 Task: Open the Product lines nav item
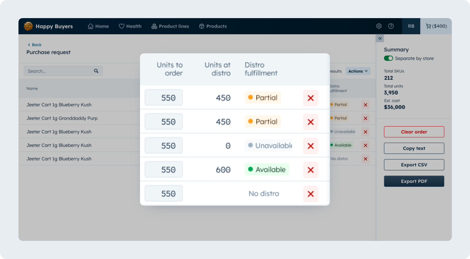(x=170, y=26)
